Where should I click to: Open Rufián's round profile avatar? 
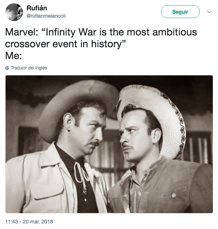coord(14,12)
